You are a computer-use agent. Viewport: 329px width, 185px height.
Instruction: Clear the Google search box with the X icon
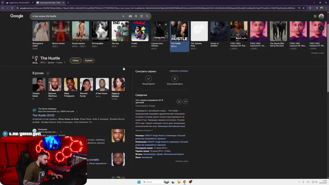pos(123,16)
